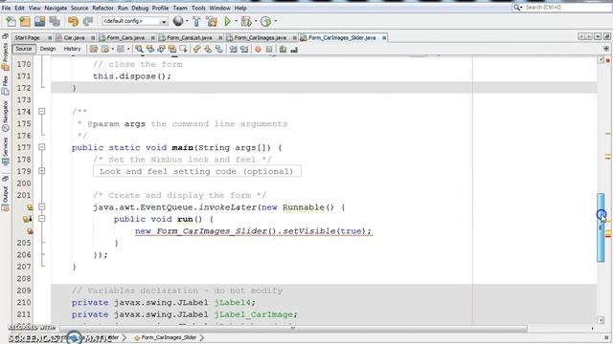Click the Undo toolbar icon
This screenshot has height=344, width=613.
pyautogui.click(x=73, y=21)
